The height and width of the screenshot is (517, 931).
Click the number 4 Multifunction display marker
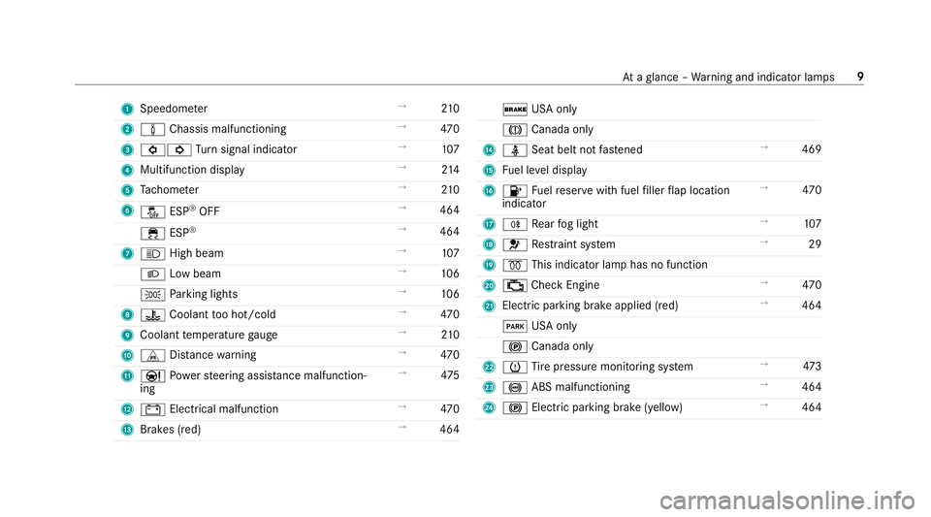pyautogui.click(x=127, y=171)
